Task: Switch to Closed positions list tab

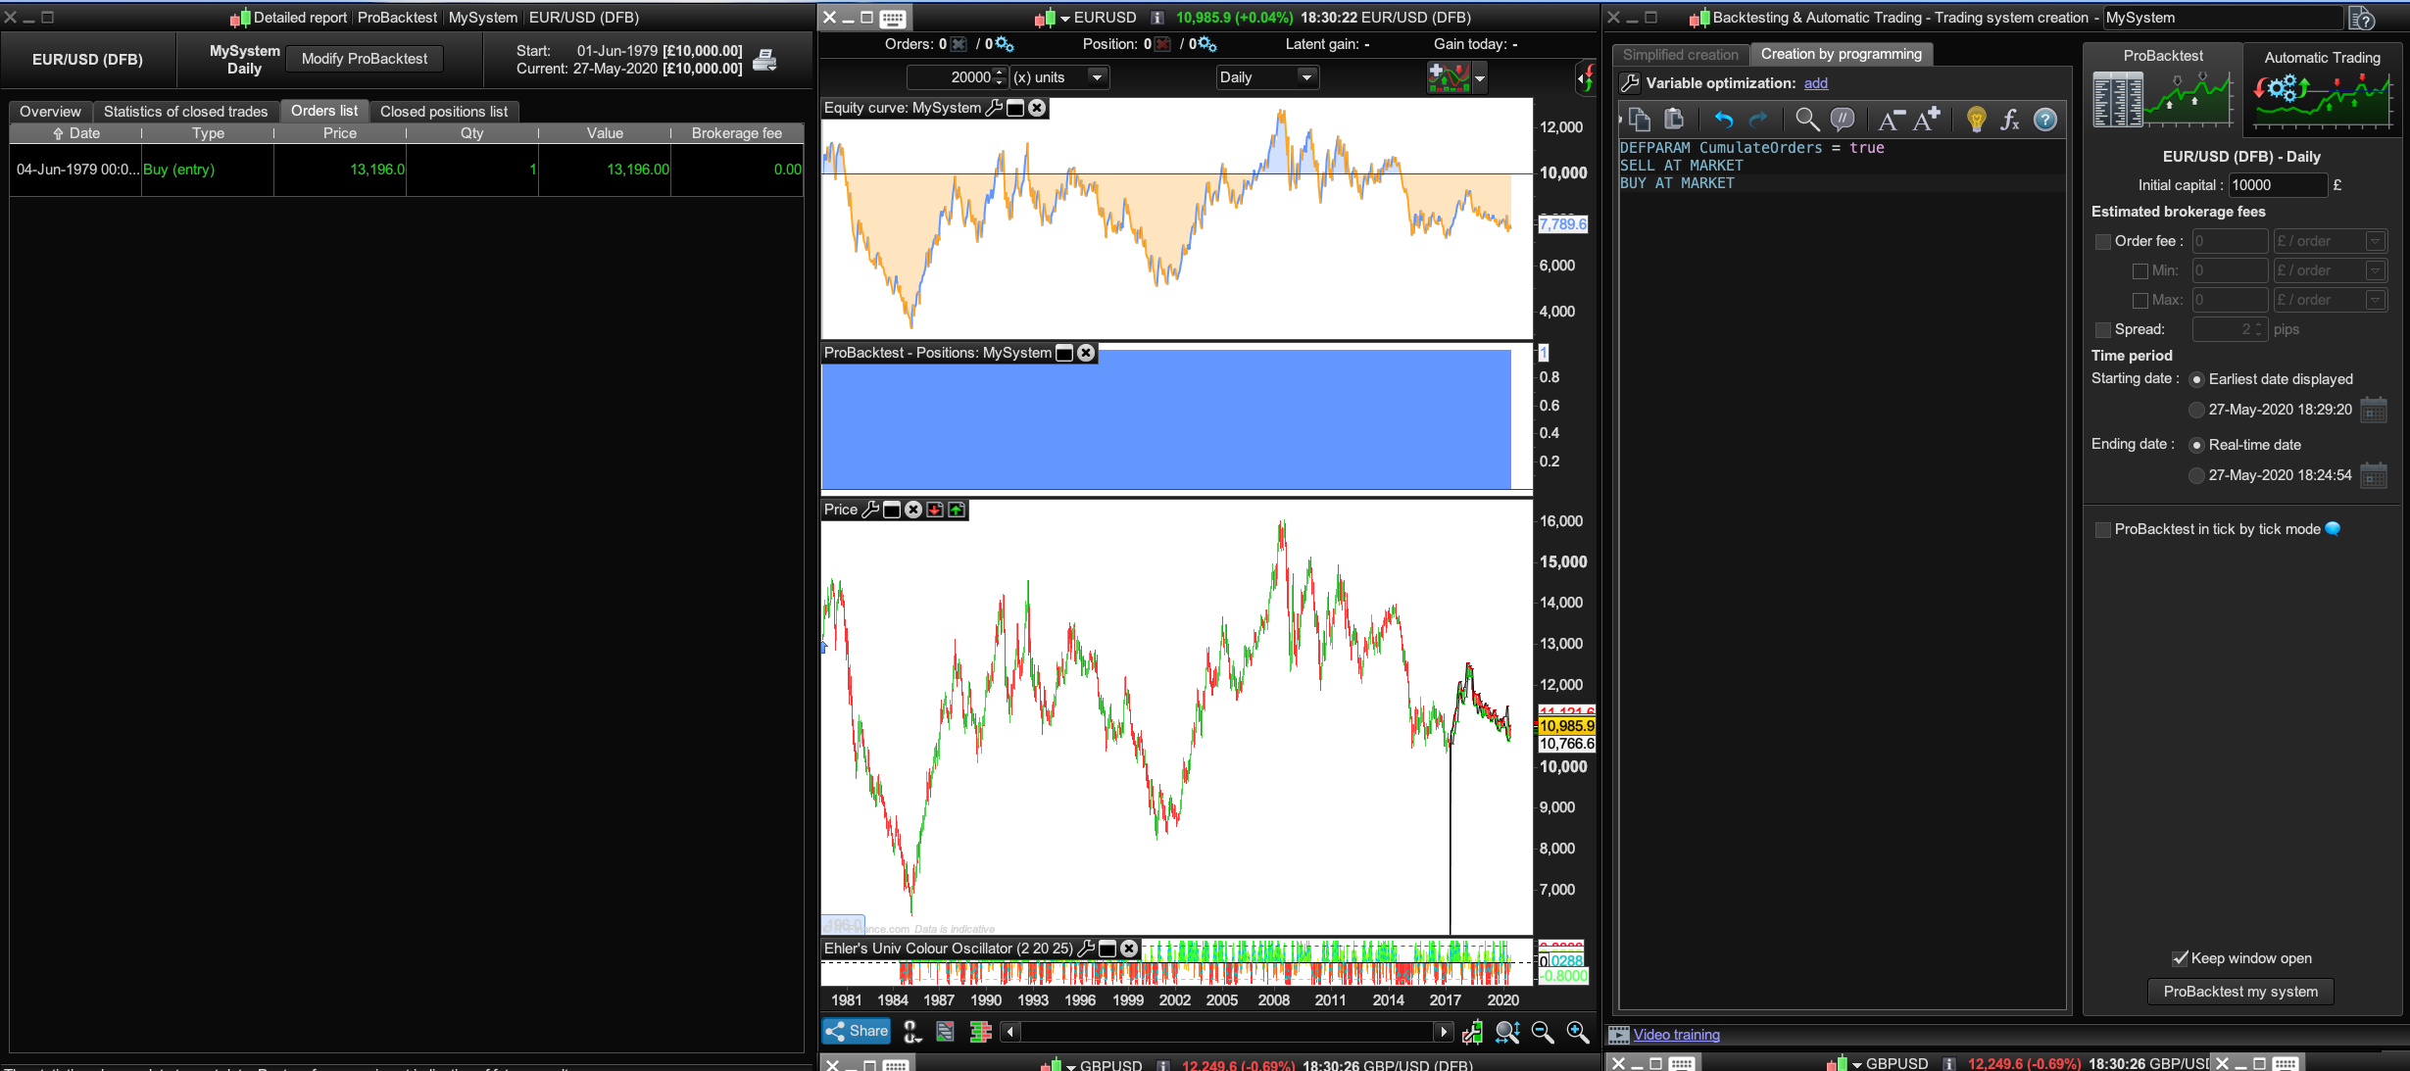Action: 443,112
